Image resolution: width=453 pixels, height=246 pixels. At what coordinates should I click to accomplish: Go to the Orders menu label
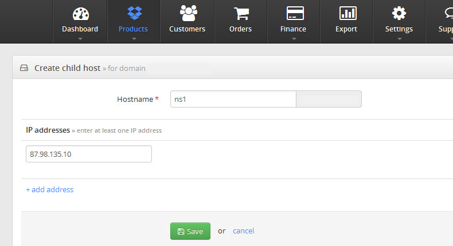click(240, 29)
